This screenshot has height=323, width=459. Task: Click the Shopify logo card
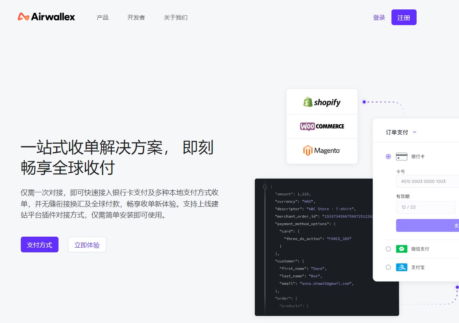pyautogui.click(x=322, y=102)
